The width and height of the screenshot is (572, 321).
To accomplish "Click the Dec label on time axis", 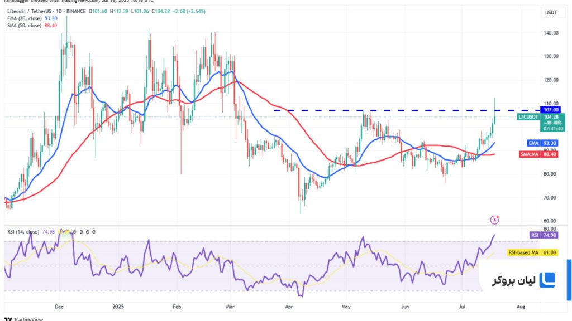I will click(x=59, y=307).
